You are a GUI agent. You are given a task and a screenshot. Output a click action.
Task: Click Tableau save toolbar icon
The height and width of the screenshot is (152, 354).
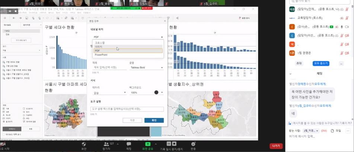(27, 18)
